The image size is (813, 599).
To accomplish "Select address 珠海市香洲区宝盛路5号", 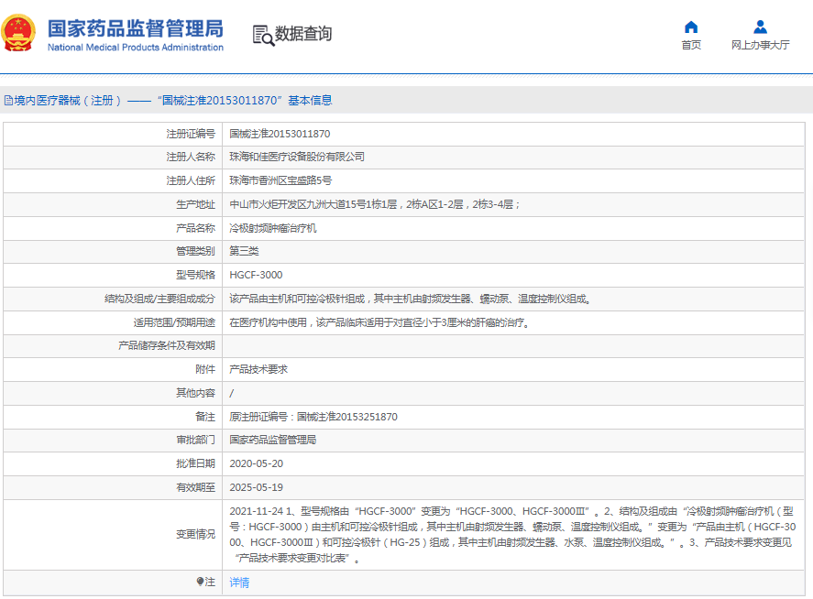I will [280, 180].
